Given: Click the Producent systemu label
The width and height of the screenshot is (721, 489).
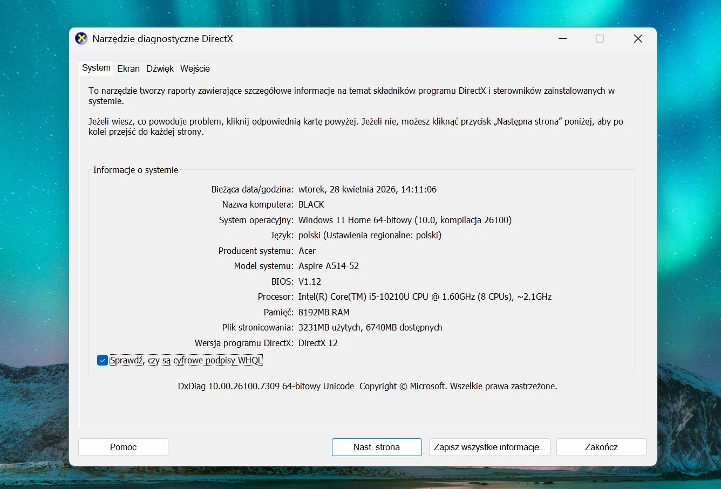Looking at the screenshot, I should (256, 251).
